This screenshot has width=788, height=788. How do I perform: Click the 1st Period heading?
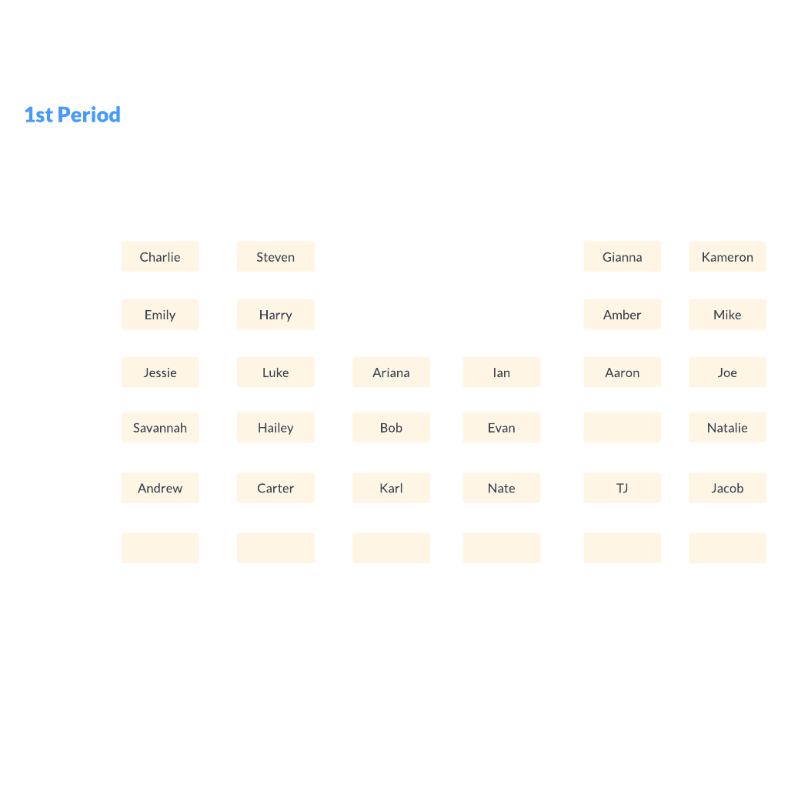pos(72,115)
